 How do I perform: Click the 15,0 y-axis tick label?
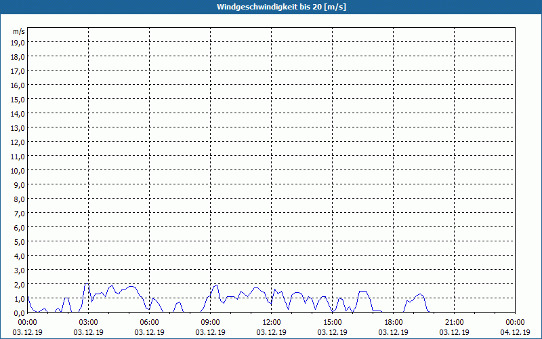point(18,99)
